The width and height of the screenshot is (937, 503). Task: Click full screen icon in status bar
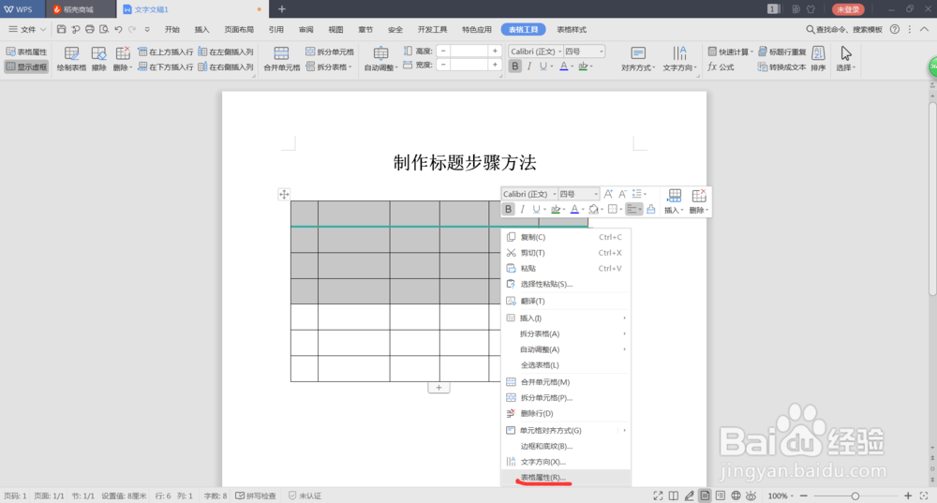[x=658, y=496]
